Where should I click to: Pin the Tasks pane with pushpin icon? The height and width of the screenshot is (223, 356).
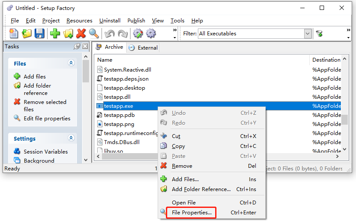(x=77, y=47)
